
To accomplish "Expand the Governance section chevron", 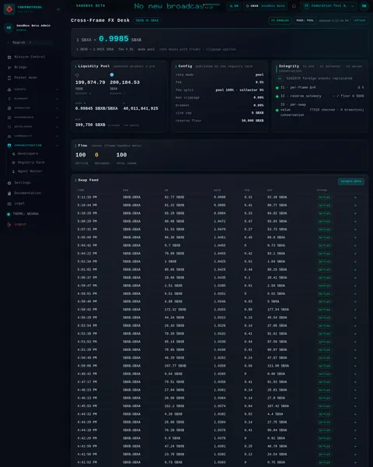I will 57,118.
